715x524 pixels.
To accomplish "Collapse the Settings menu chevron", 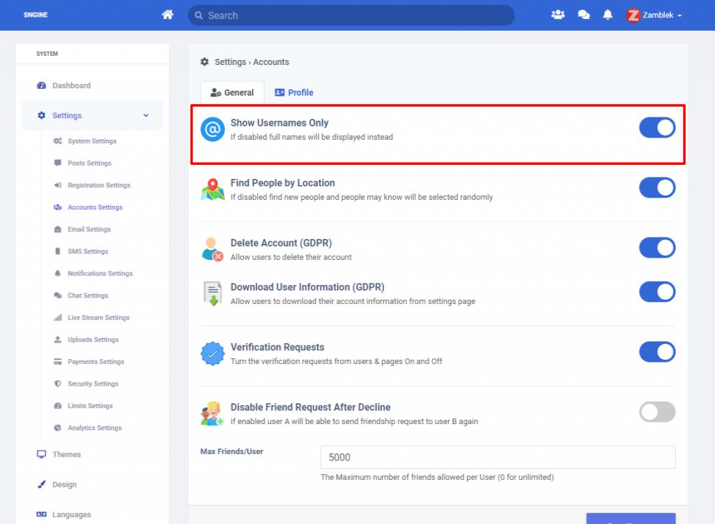I will point(146,115).
